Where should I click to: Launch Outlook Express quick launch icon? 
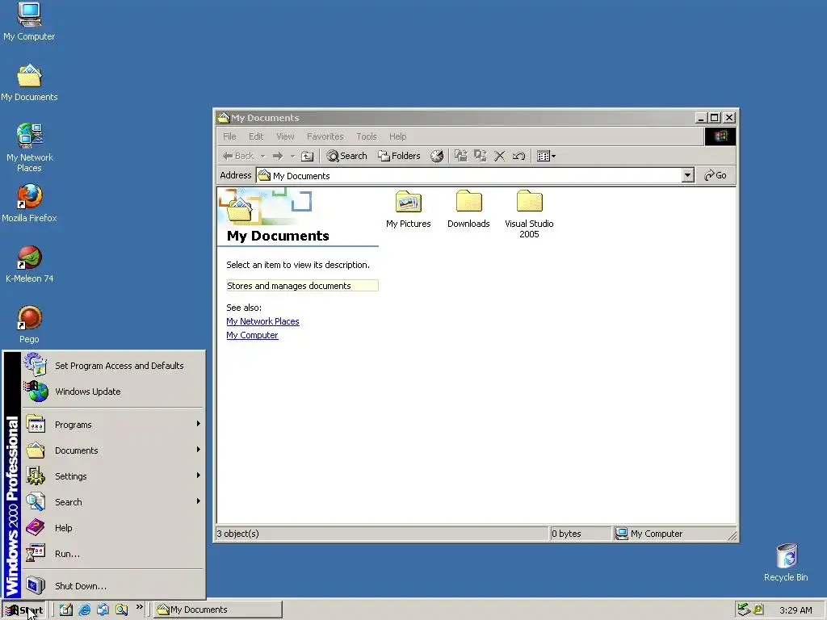click(x=103, y=610)
